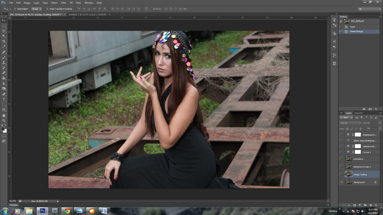This screenshot has width=383, height=215.
Task: Add a layer mask from Layers panel
Action: point(355,205)
